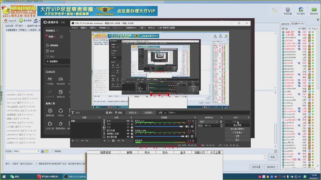Remove the selected source with minus icon
The image size is (321, 180).
[109, 141]
